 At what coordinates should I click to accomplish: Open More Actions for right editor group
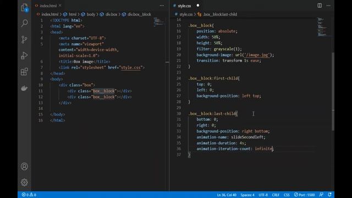click(x=328, y=5)
